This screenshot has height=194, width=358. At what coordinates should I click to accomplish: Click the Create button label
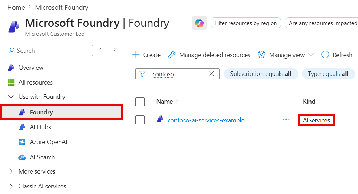pyautogui.click(x=152, y=55)
